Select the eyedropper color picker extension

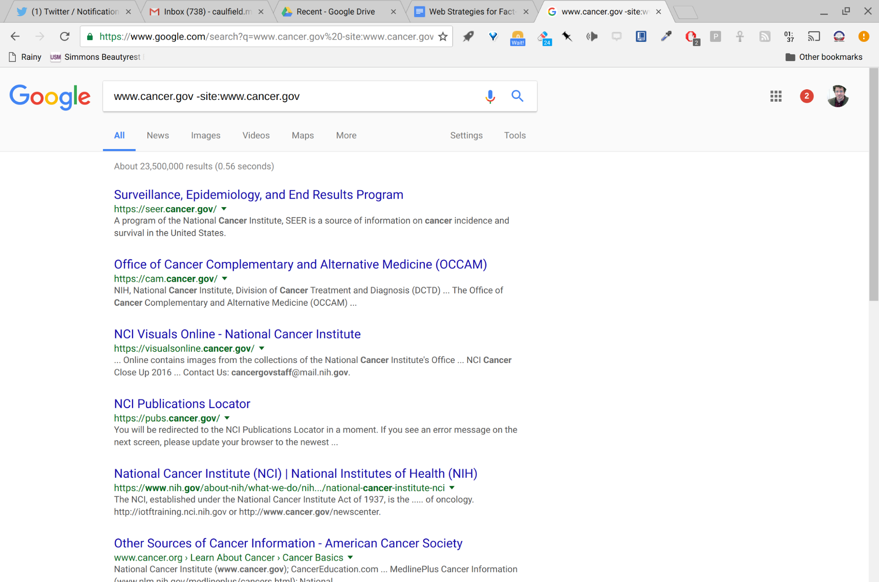coord(666,37)
